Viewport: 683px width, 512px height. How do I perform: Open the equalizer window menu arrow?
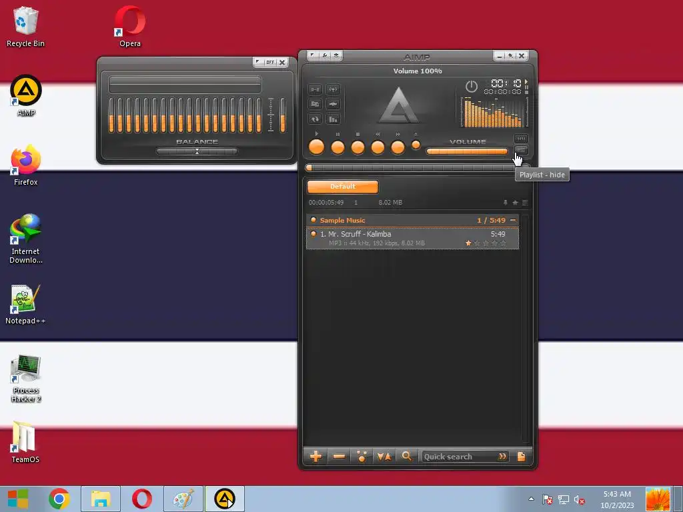point(258,62)
